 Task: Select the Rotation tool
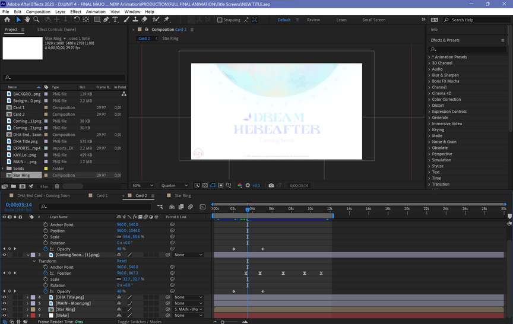click(x=77, y=20)
